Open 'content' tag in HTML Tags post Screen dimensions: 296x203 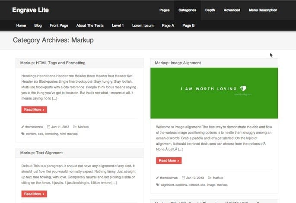(31, 134)
